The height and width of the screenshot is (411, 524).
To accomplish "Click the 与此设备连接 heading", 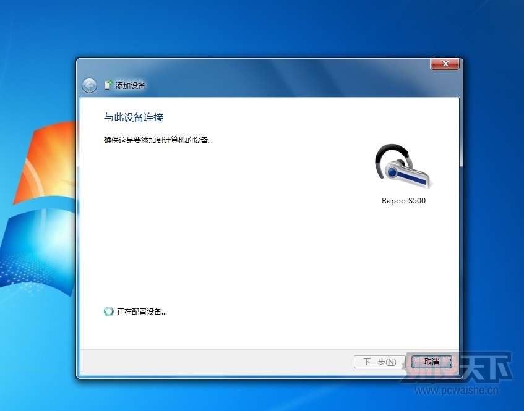I will (134, 117).
